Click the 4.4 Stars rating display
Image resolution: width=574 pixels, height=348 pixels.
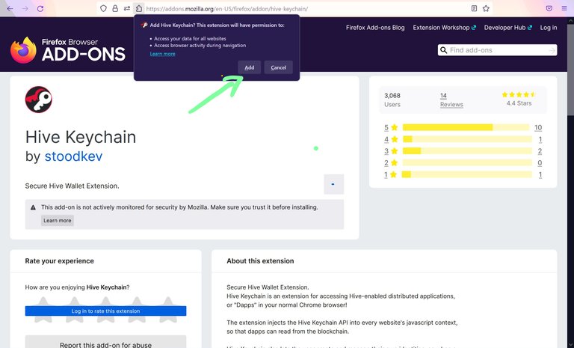tap(519, 100)
